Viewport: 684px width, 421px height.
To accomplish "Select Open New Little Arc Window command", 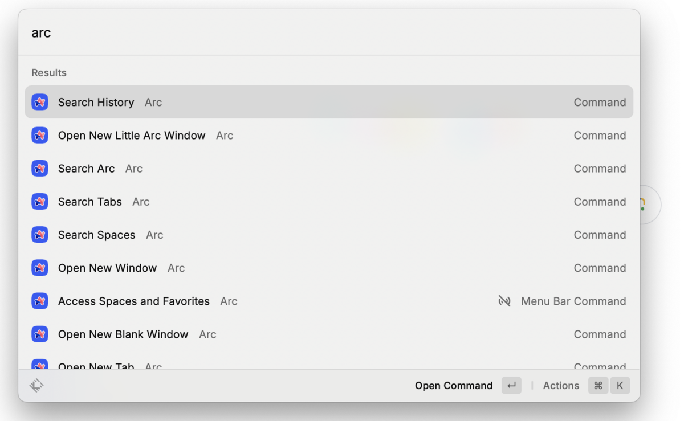I will pos(329,135).
